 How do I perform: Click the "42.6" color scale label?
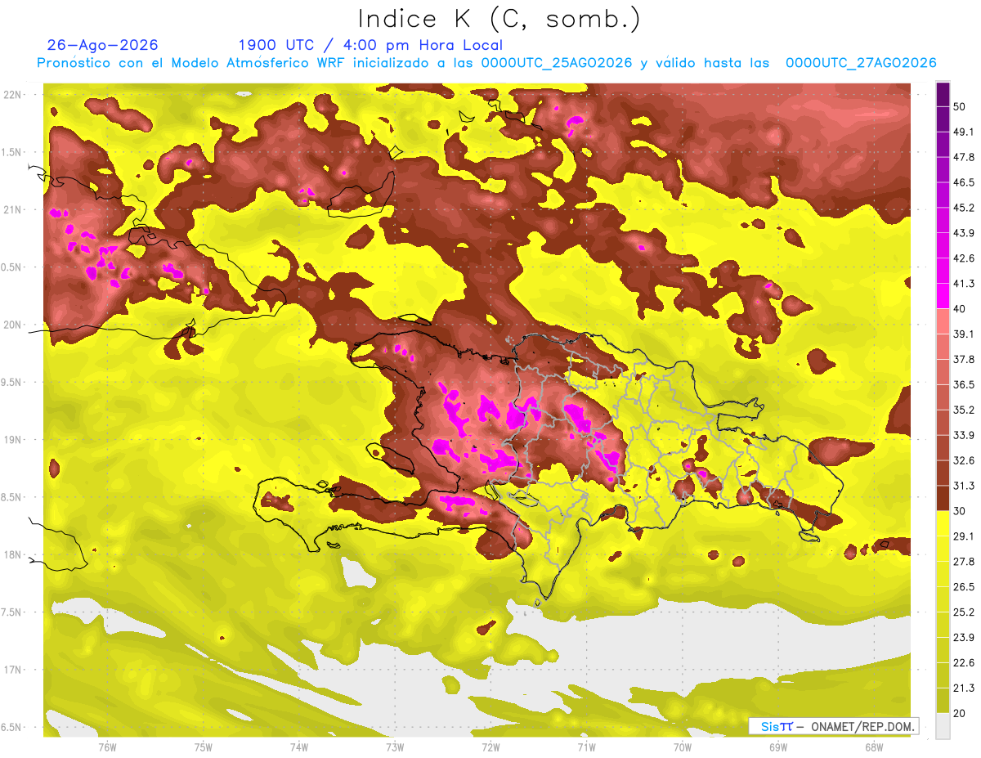pyautogui.click(x=964, y=258)
